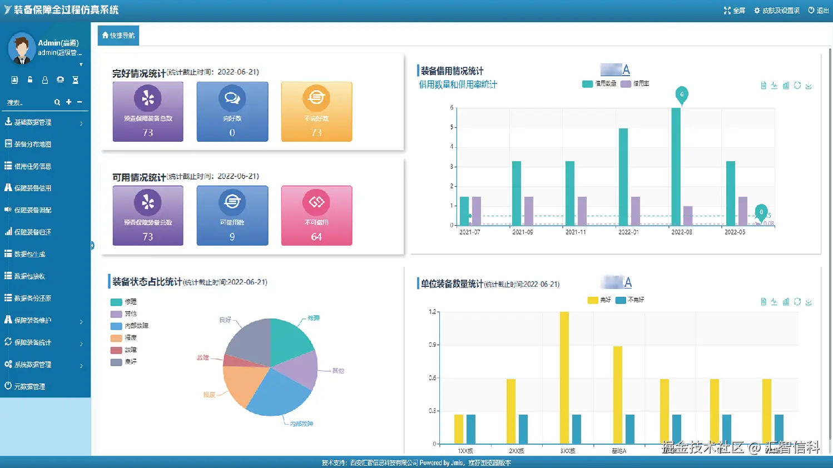
Task: Restore the 单位装备数量统计 chart
Action: [797, 302]
